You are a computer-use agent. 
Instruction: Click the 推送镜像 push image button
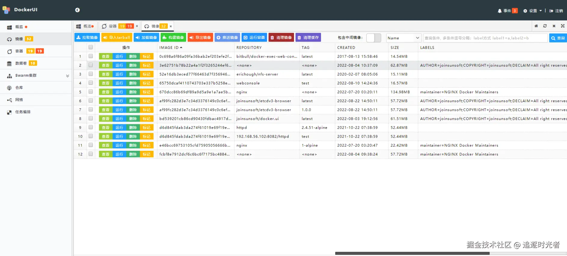[x=227, y=38]
